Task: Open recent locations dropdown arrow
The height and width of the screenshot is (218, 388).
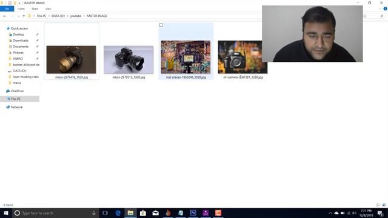Action: [x=18, y=16]
